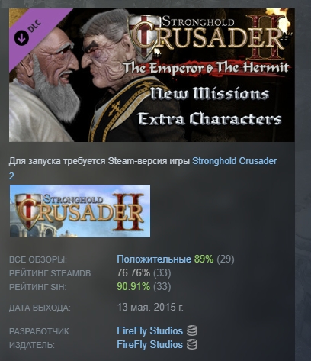
Task: Open the Stronghold Crusader II base game thumbnail
Action: (80, 211)
